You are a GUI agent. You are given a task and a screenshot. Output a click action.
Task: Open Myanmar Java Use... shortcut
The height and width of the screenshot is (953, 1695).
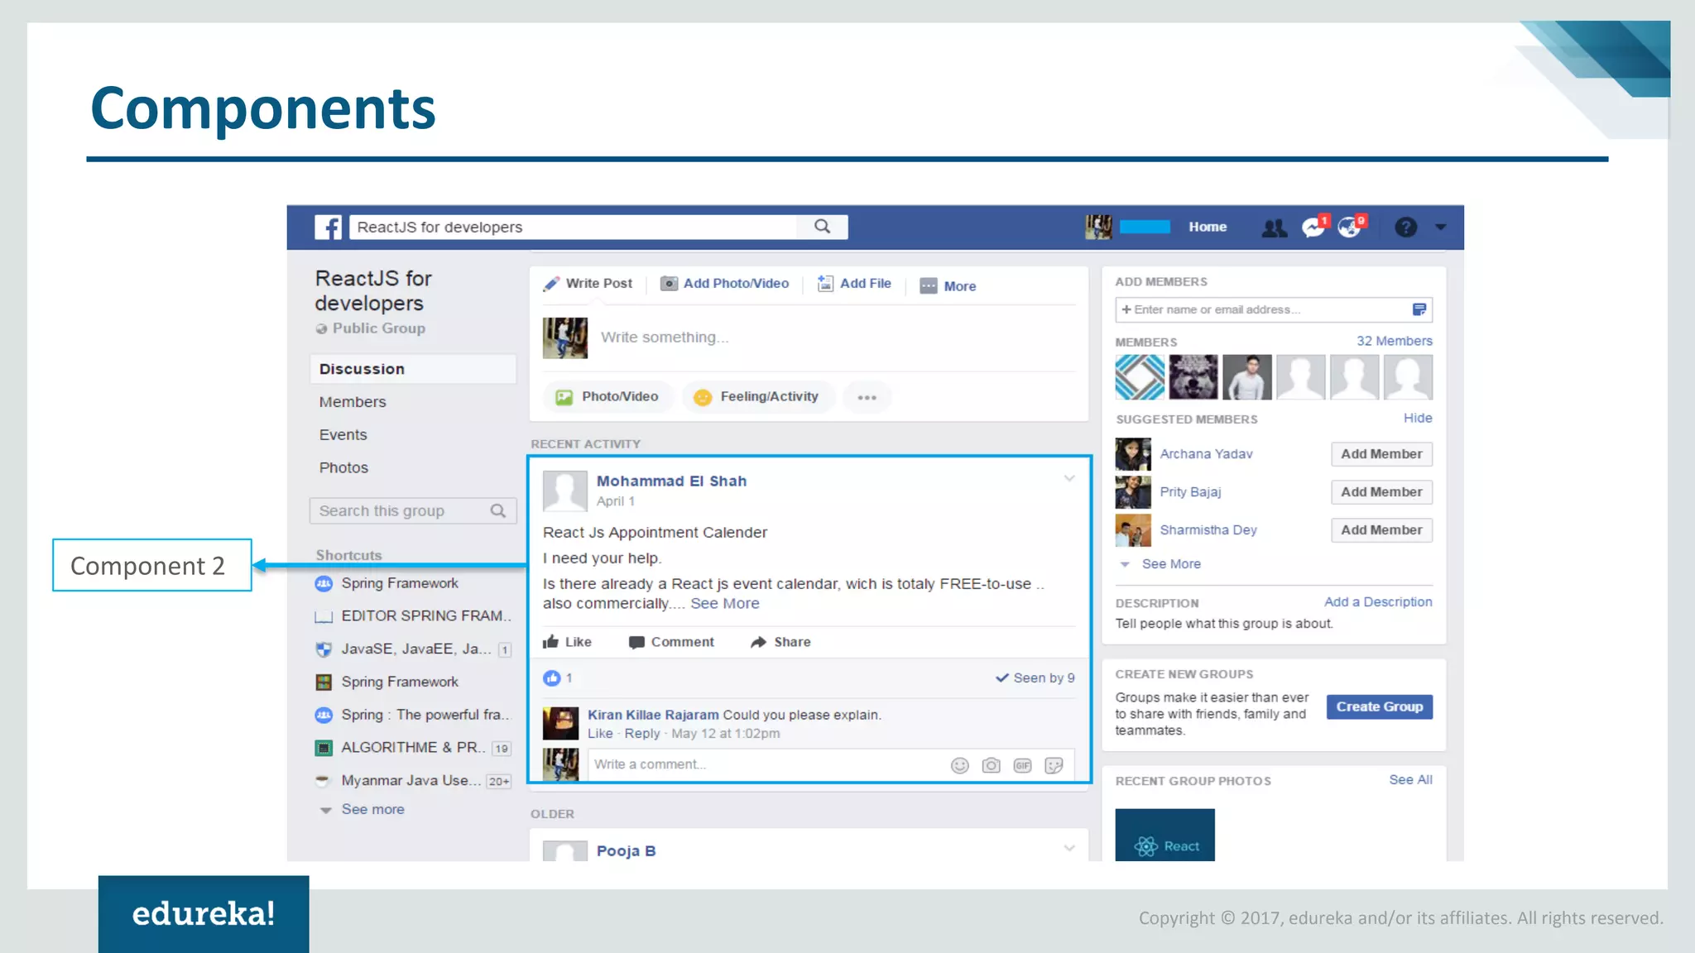pos(413,781)
